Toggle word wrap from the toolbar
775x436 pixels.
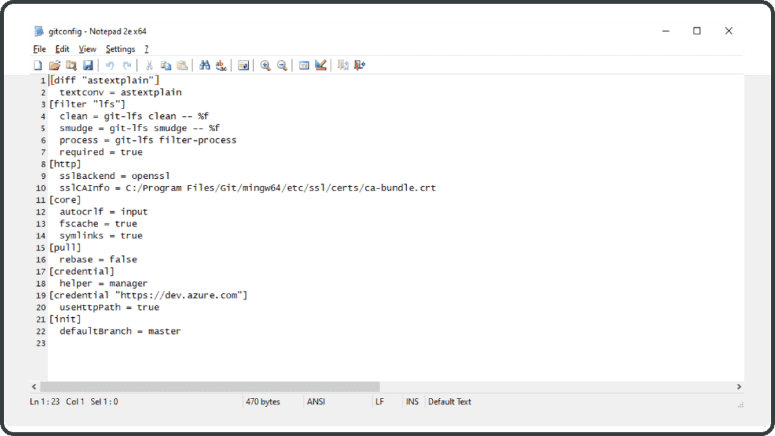tap(243, 65)
